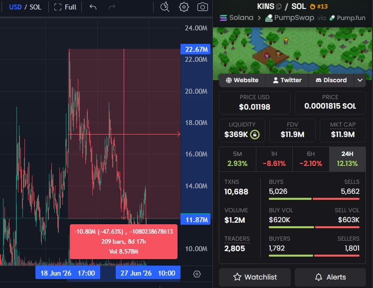Switch chart price to USD
Viewport: 373px width, 288px height.
pyautogui.click(x=15, y=7)
